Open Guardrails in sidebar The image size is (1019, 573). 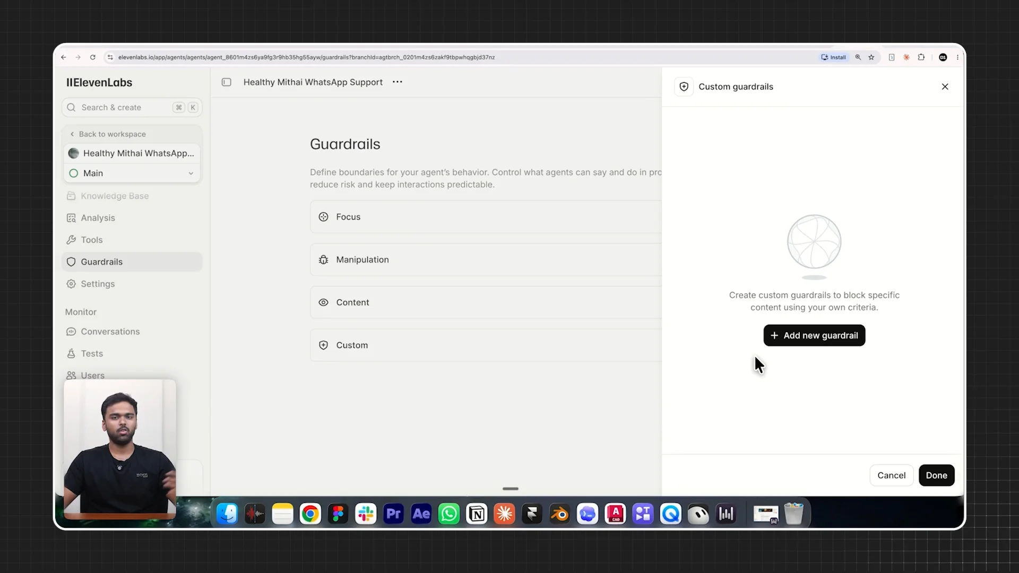pyautogui.click(x=132, y=262)
